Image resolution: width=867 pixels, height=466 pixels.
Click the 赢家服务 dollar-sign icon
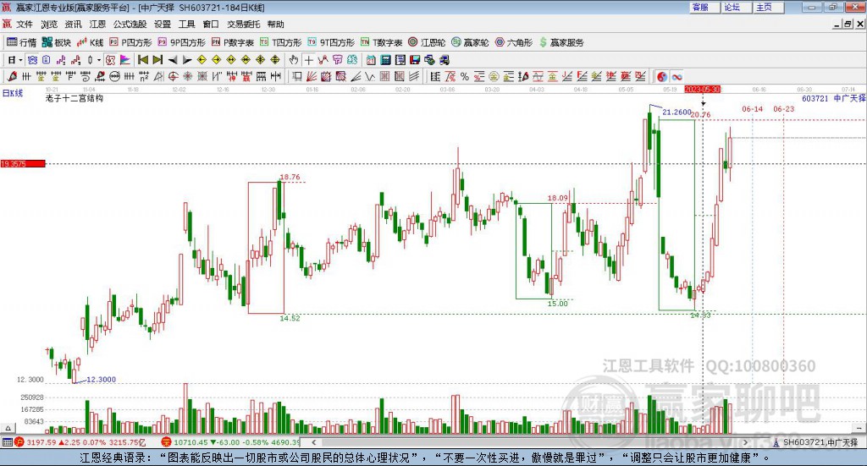pos(544,42)
